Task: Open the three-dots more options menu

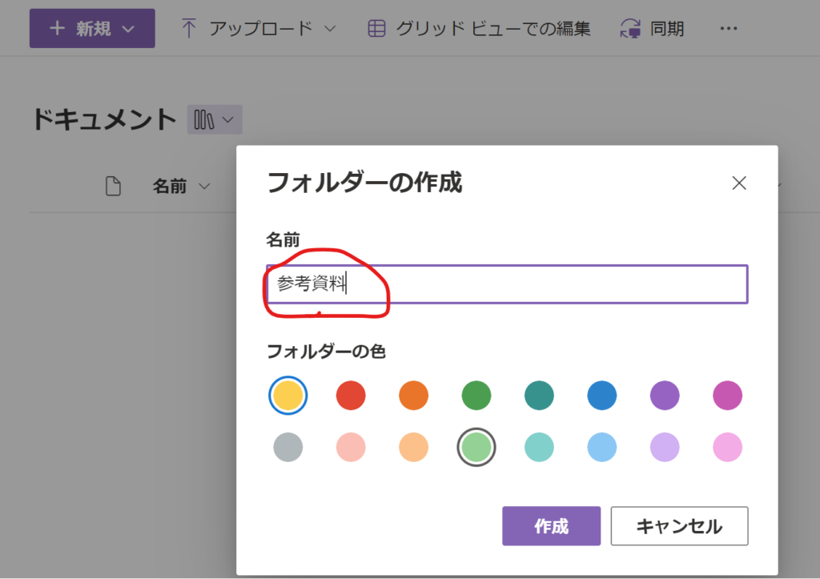Action: [728, 29]
